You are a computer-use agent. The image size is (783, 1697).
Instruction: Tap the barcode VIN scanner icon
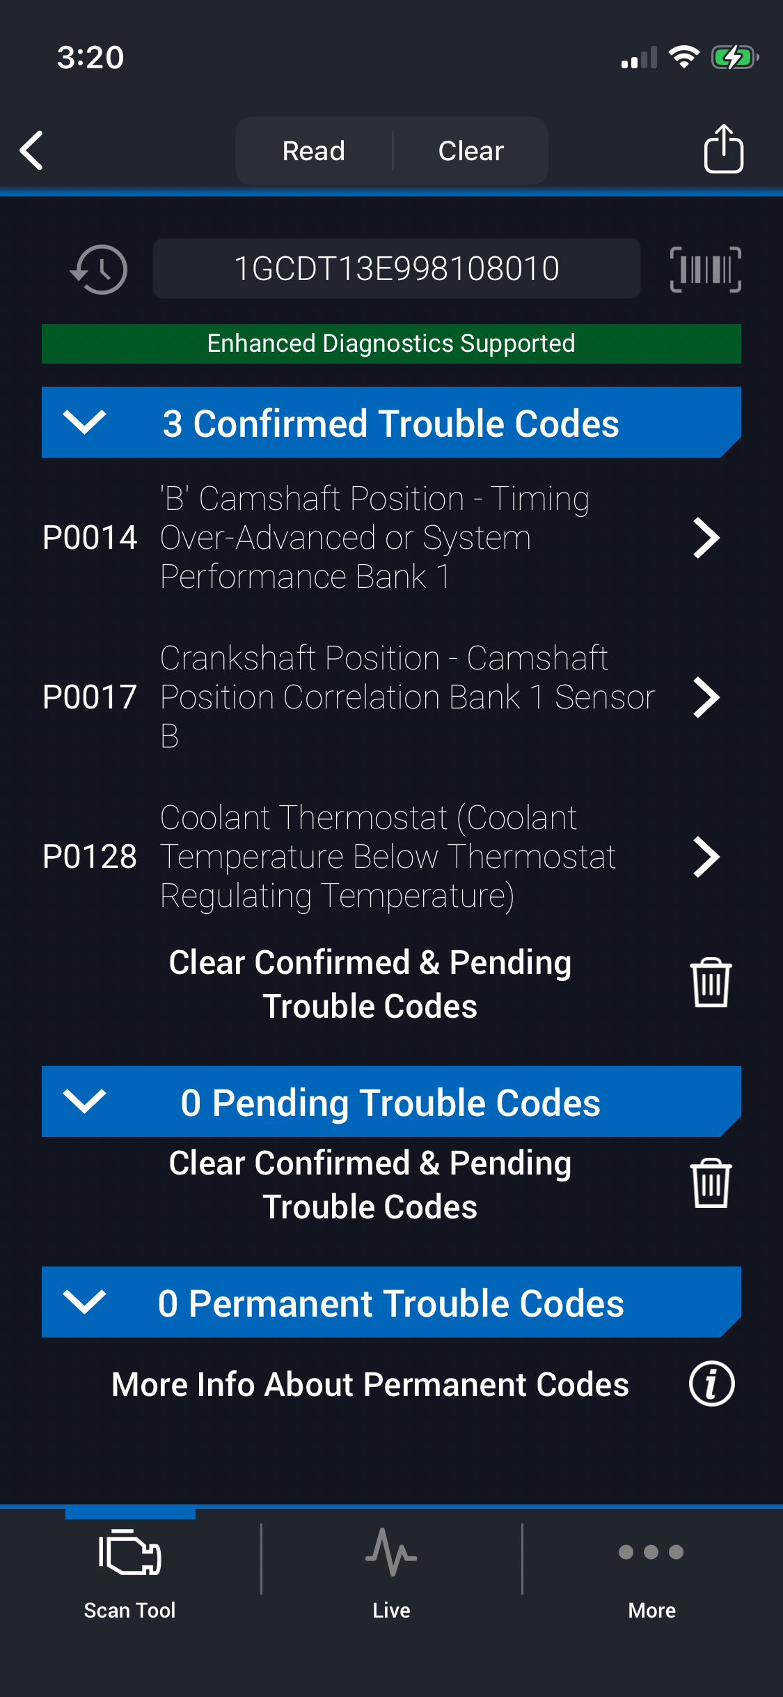tap(705, 270)
